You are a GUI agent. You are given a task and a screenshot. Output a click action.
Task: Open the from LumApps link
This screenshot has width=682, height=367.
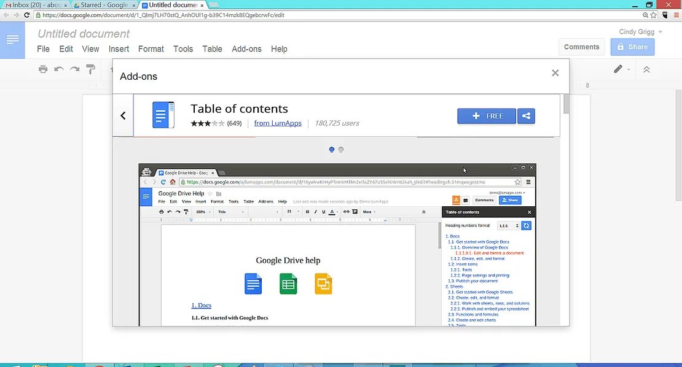coord(278,123)
